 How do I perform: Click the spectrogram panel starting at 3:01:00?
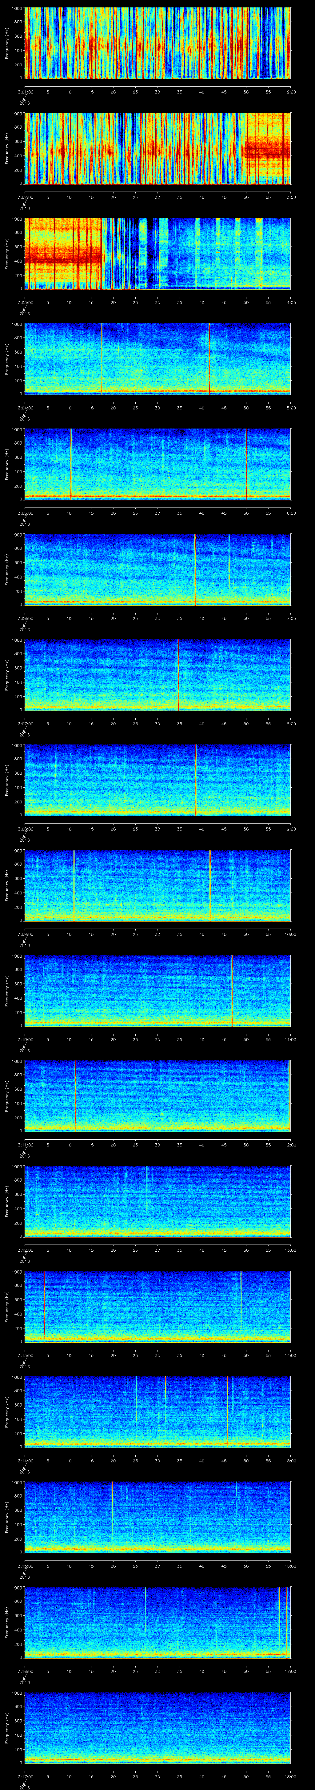(157, 43)
